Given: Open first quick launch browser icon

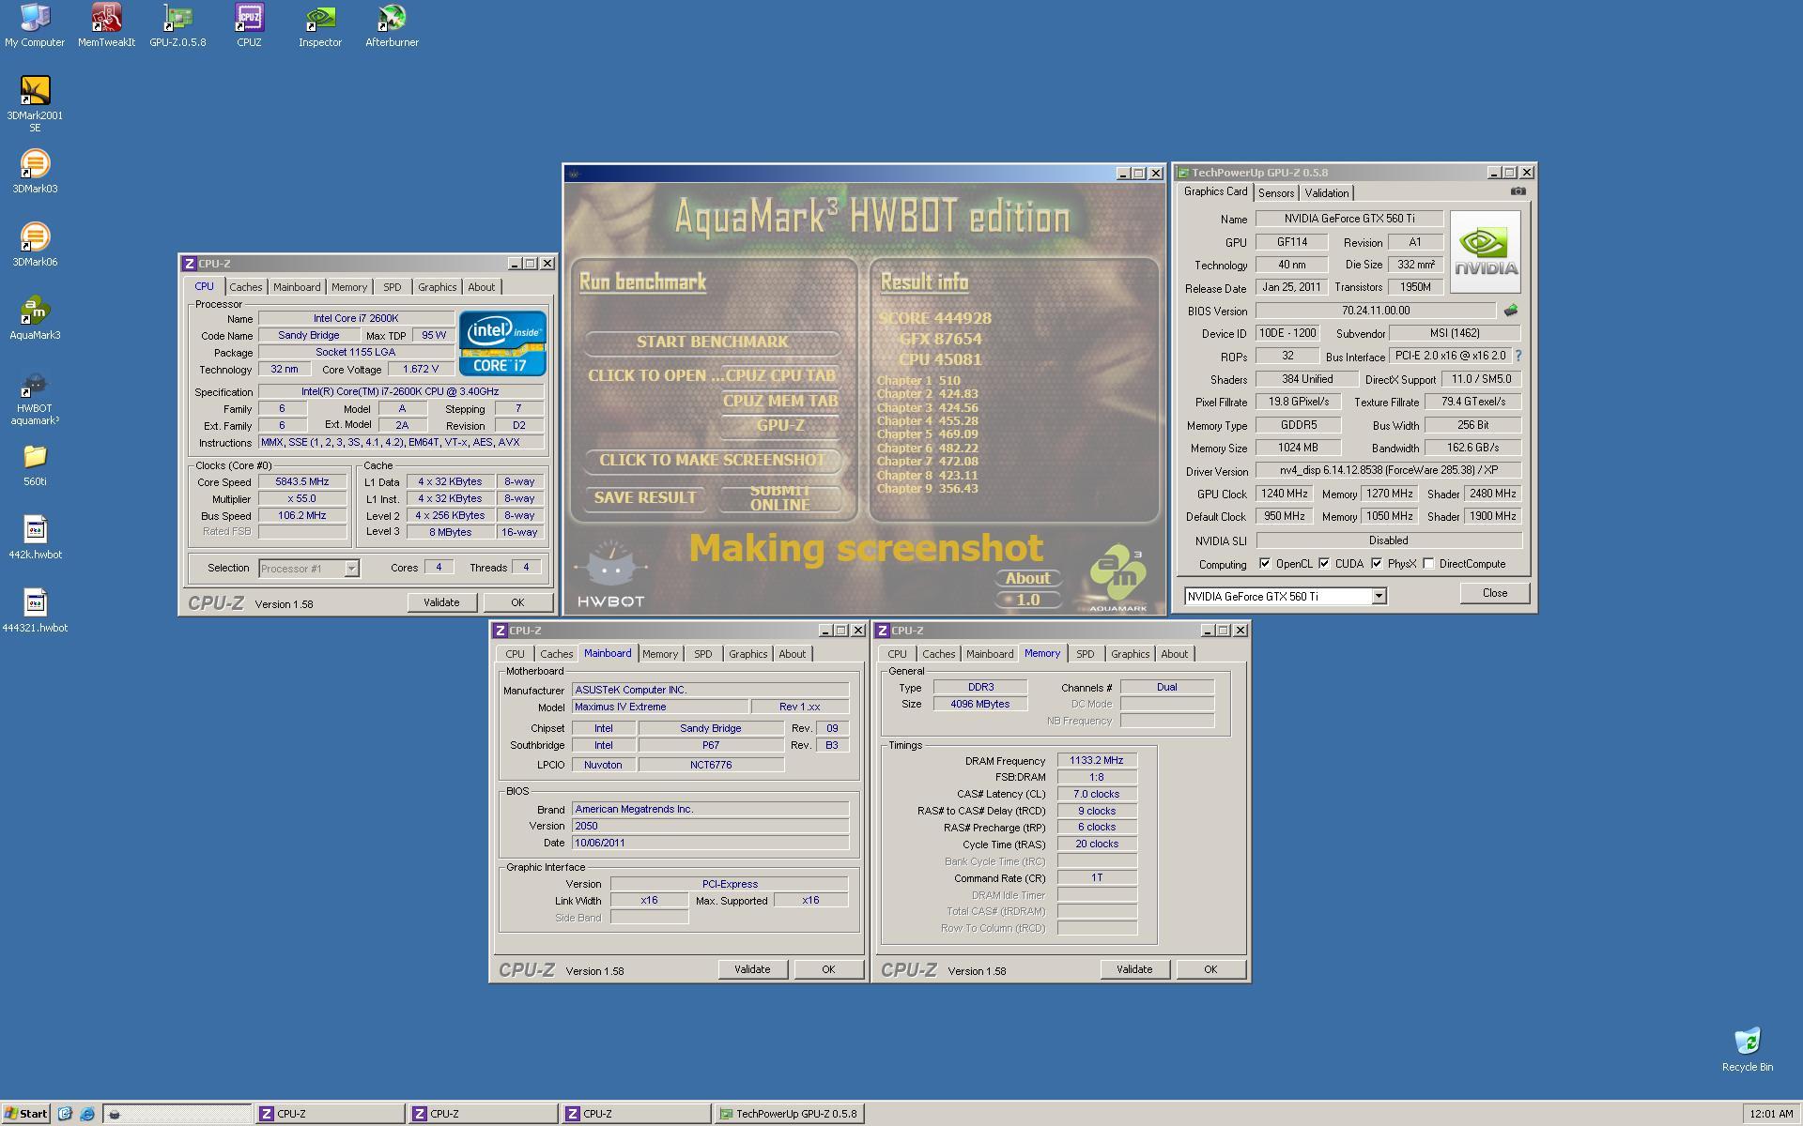Looking at the screenshot, I should tap(65, 1114).
